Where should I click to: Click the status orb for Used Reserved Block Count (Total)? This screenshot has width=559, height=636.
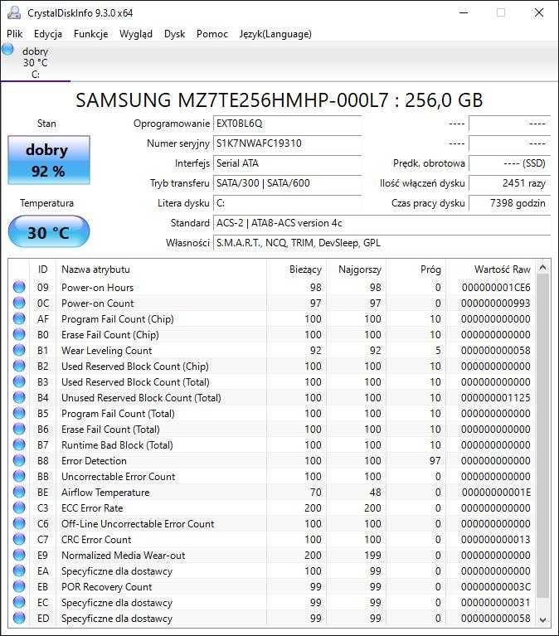tap(19, 381)
